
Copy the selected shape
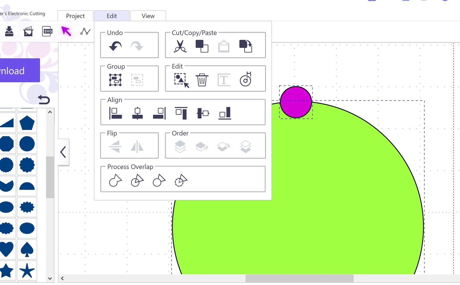pyautogui.click(x=202, y=47)
